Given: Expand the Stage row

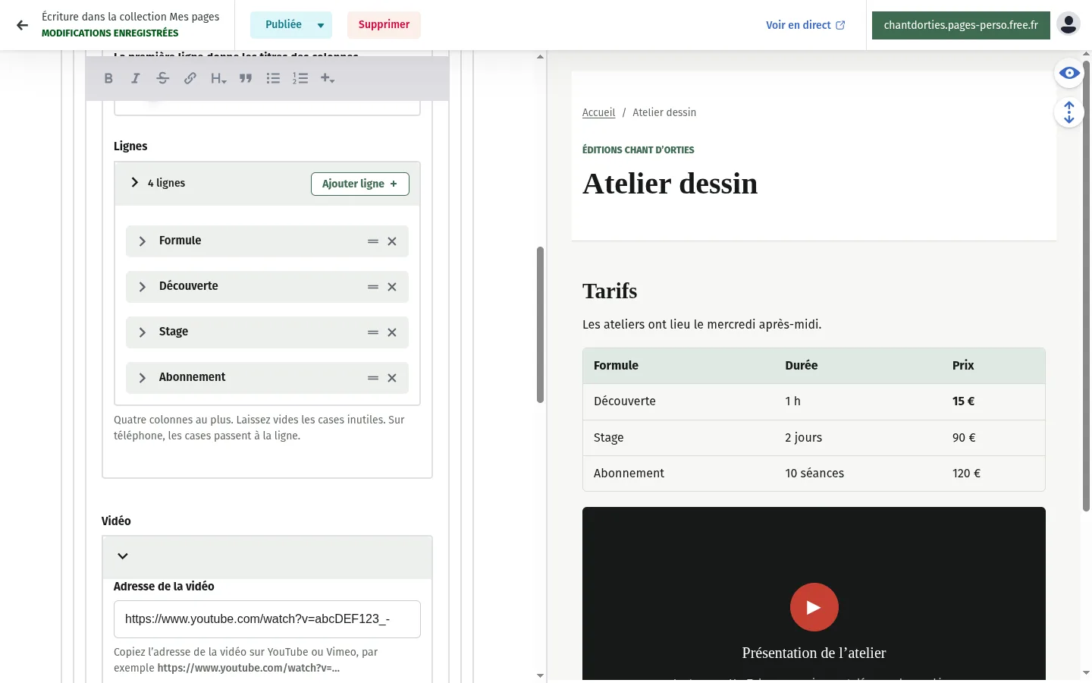Looking at the screenshot, I should (x=143, y=332).
